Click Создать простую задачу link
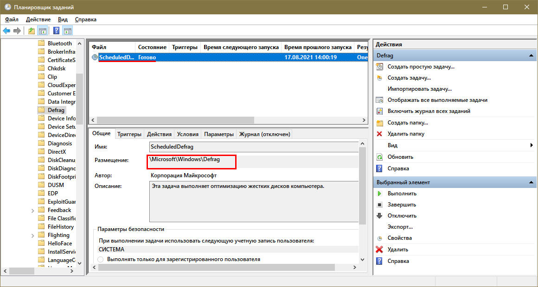Image resolution: width=538 pixels, height=287 pixels. coord(421,67)
